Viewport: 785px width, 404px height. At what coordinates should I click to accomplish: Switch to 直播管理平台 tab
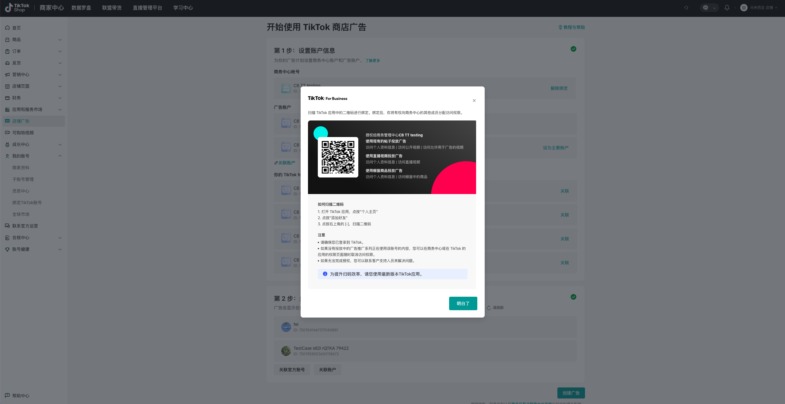click(147, 8)
